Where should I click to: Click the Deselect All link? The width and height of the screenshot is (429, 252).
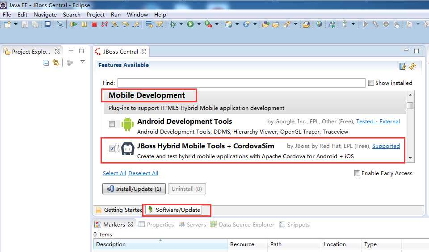coord(143,173)
